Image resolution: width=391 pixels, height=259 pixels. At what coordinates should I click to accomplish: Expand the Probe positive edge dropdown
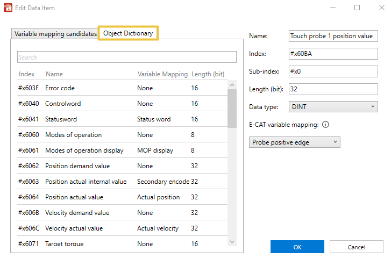pyautogui.click(x=295, y=142)
